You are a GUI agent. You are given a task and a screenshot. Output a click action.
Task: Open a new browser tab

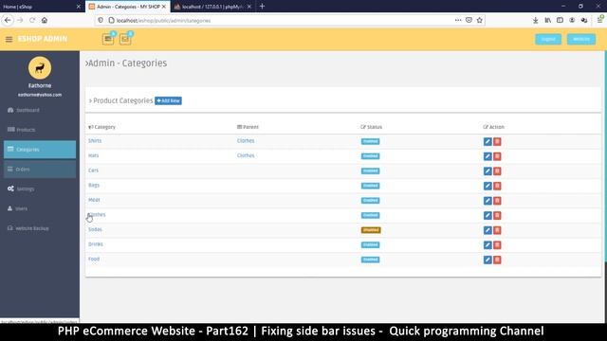[262, 7]
